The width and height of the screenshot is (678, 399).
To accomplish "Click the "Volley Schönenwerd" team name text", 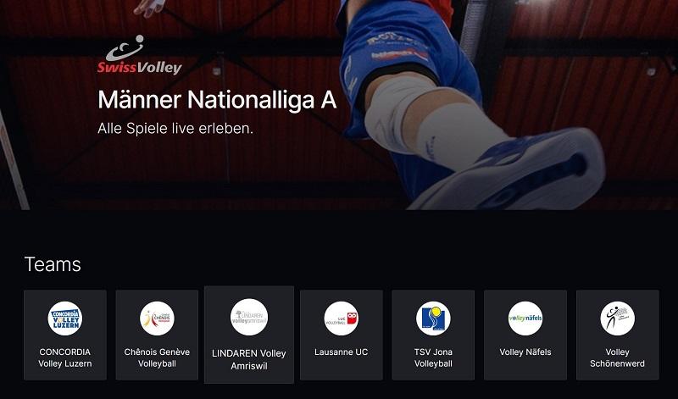I will (x=618, y=358).
